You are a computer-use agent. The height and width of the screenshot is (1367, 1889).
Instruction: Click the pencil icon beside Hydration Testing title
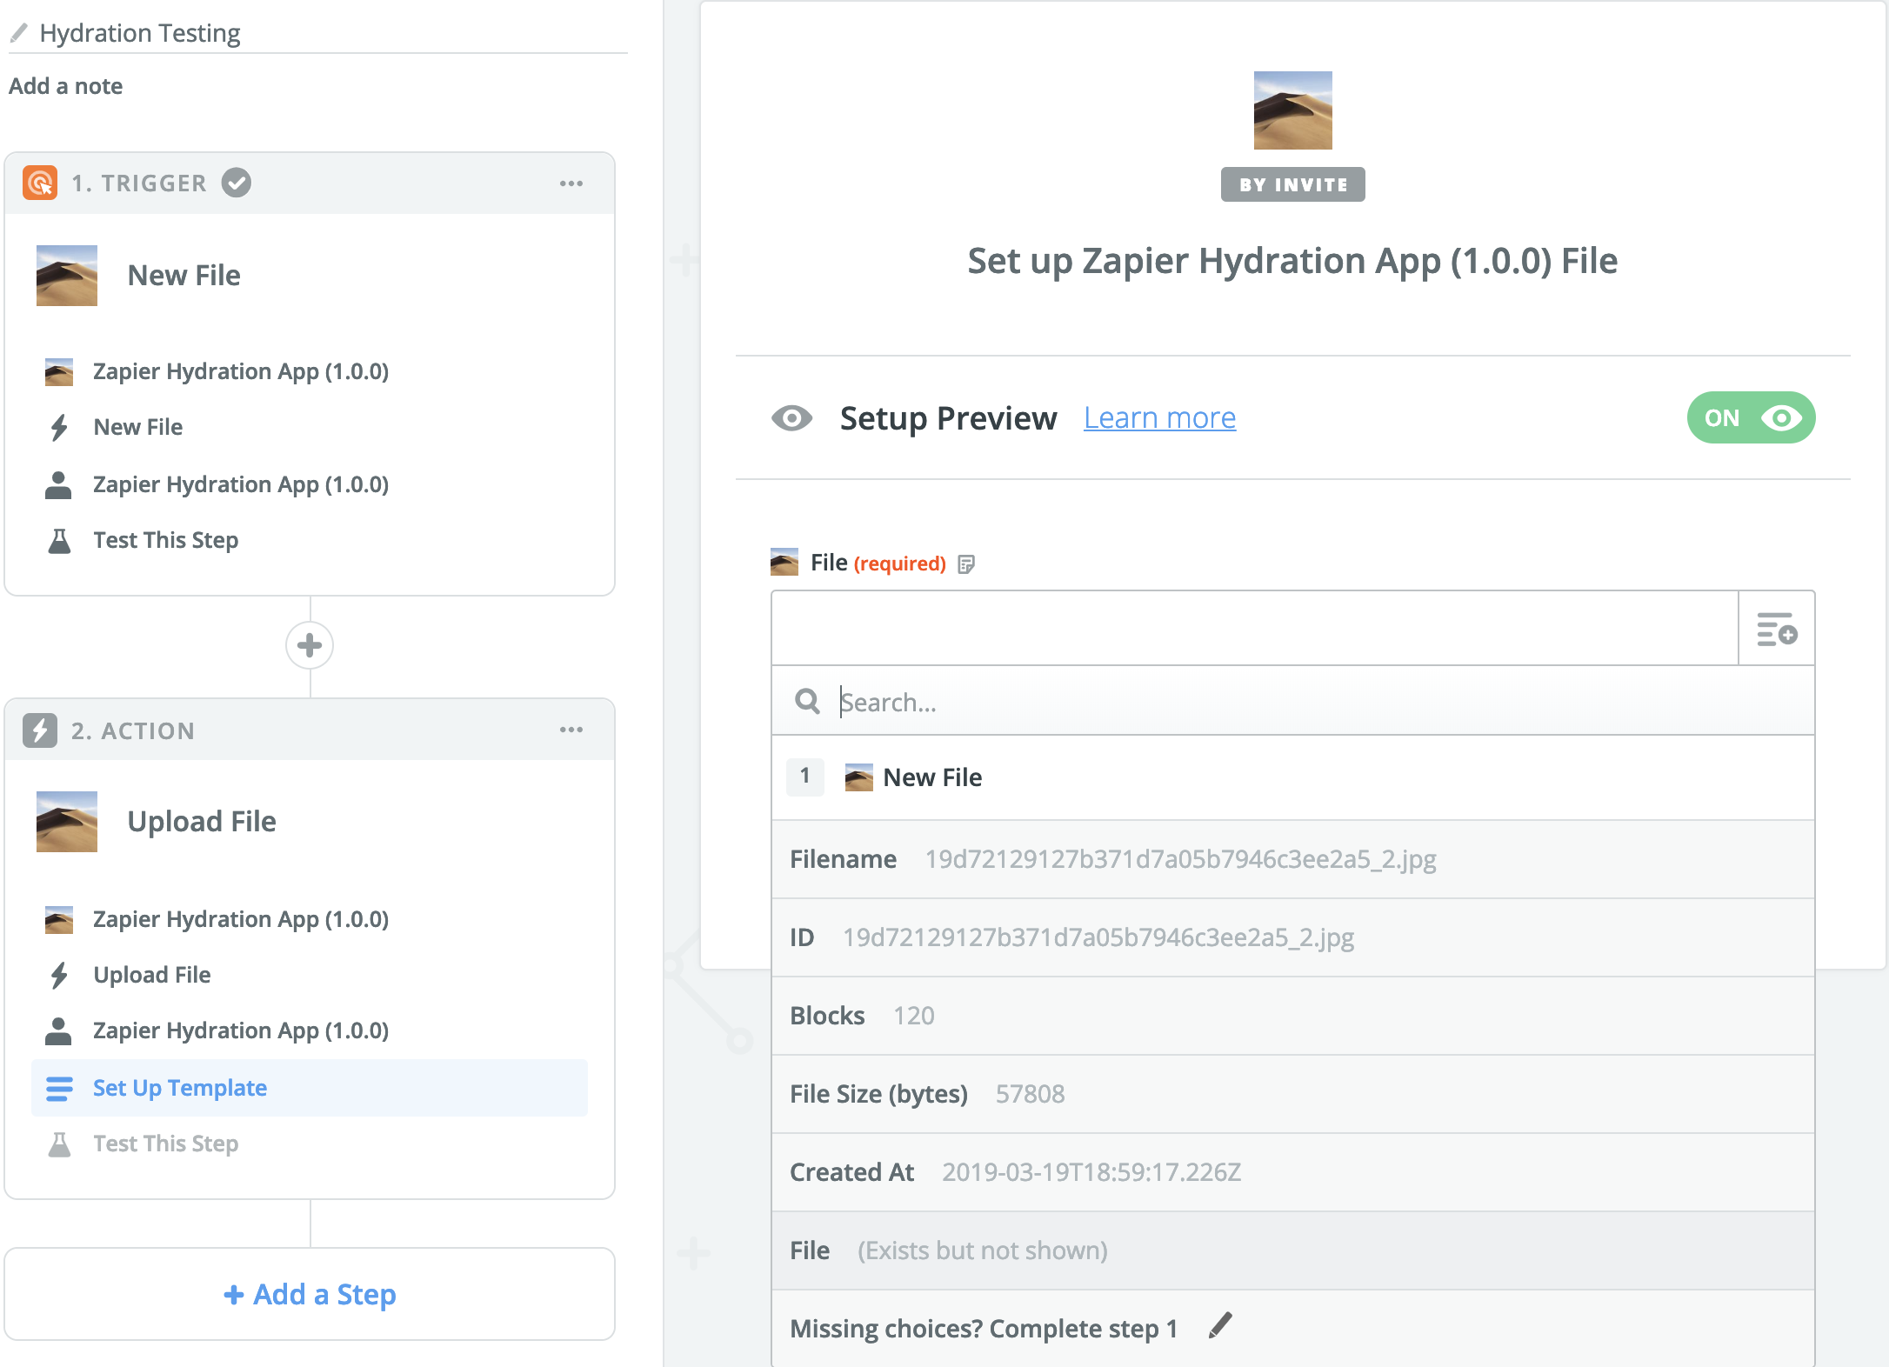19,33
